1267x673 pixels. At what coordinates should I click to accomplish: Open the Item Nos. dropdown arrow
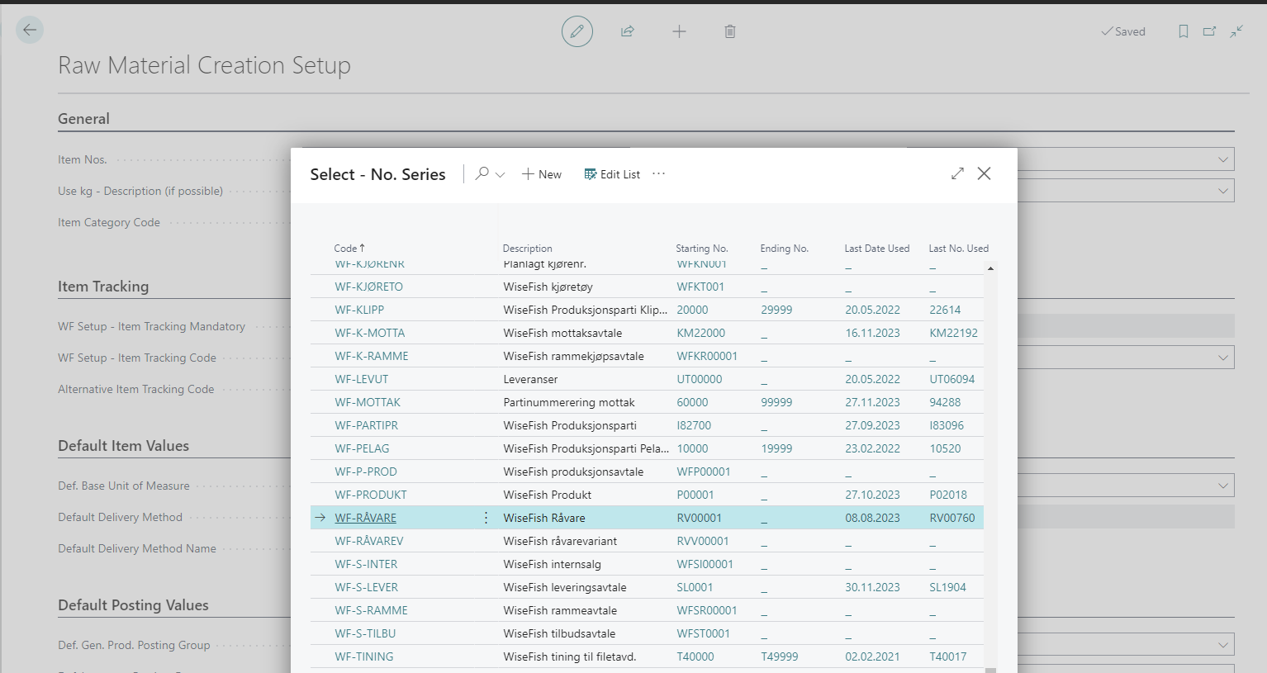pyautogui.click(x=1223, y=159)
